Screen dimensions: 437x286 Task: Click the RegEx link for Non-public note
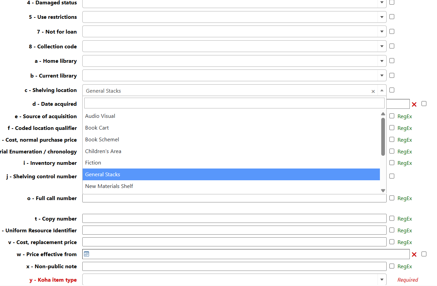pyautogui.click(x=404, y=267)
